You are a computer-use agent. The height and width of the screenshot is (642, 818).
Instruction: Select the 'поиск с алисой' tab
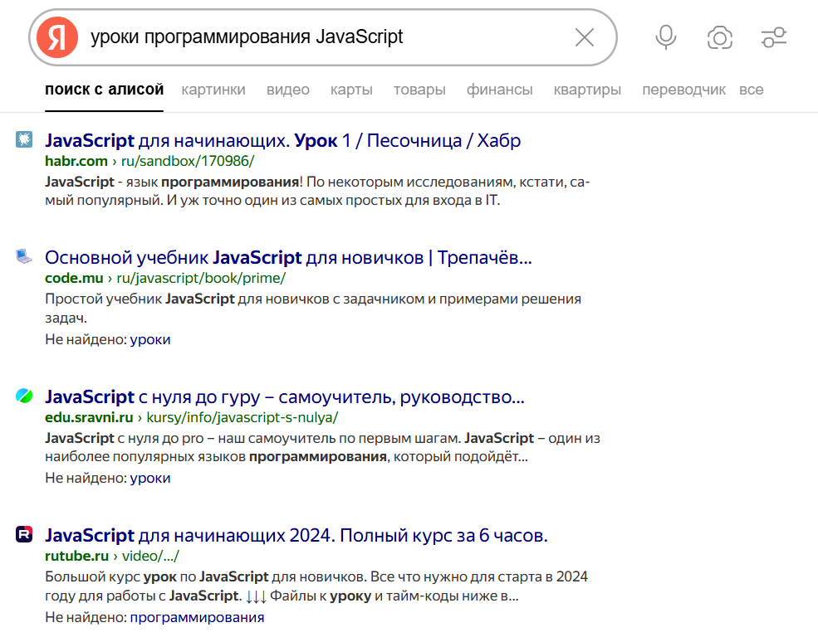pyautogui.click(x=105, y=90)
